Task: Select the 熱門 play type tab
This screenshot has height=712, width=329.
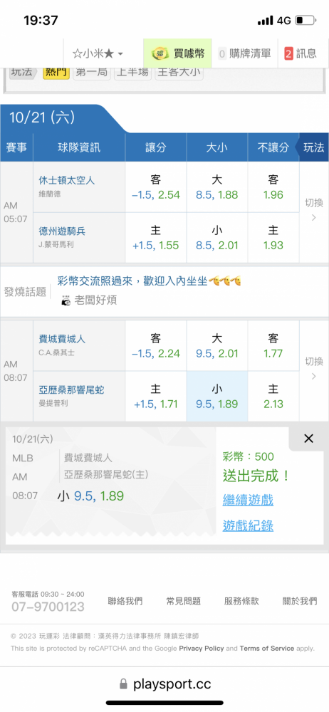Action: point(56,72)
